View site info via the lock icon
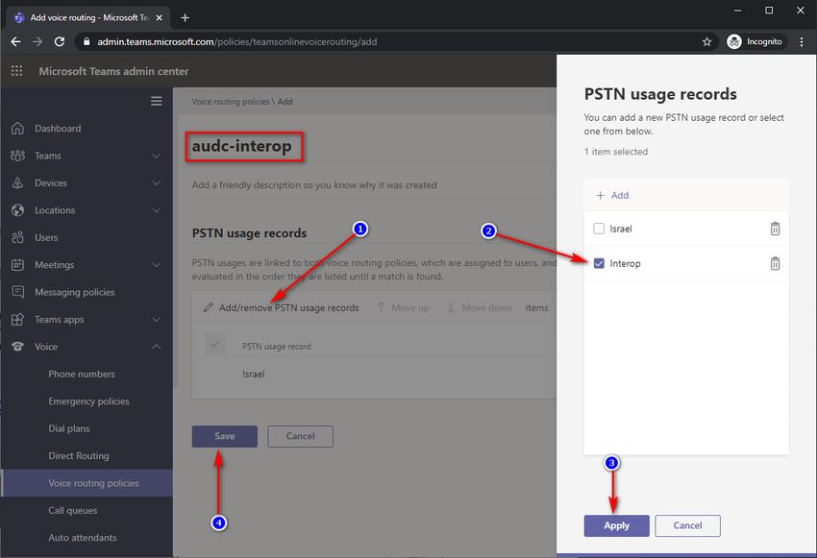This screenshot has width=817, height=558. (x=87, y=41)
